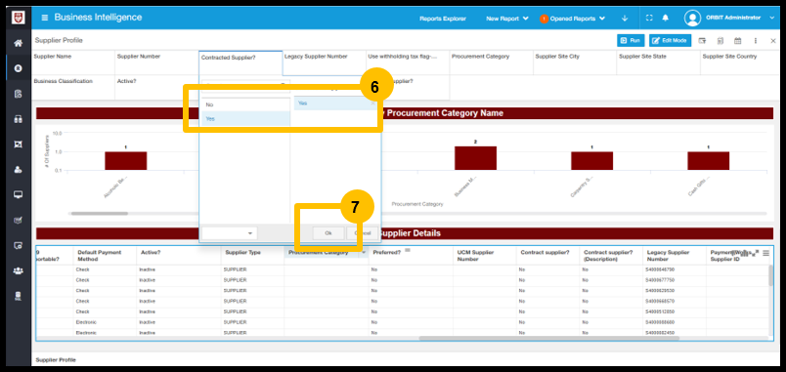The width and height of the screenshot is (786, 372).
Task: Select the Yes option in list
Action: pos(245,119)
